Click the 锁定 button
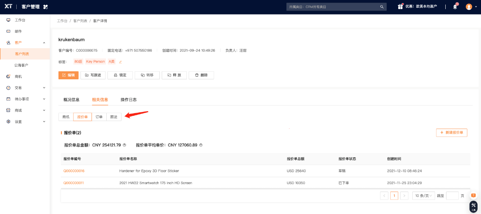 120,75
